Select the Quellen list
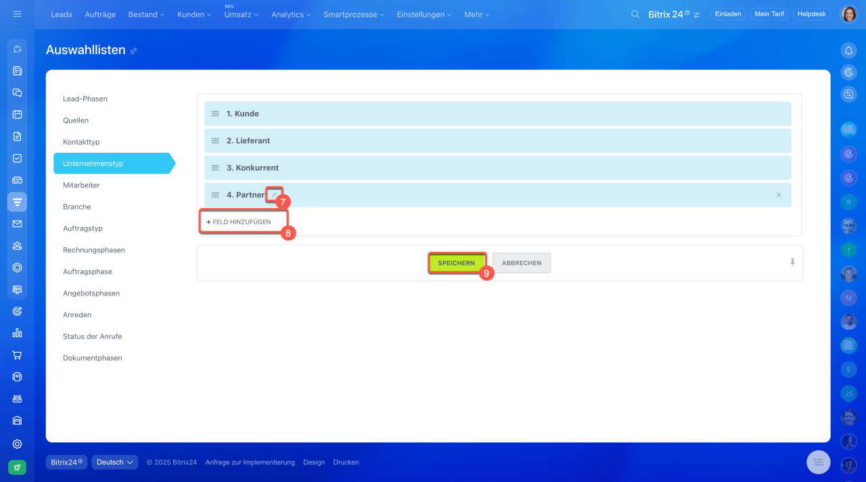 (x=76, y=120)
